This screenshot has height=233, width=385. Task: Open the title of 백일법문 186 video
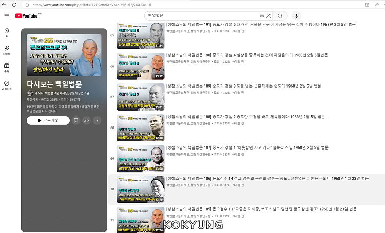[x=267, y=179]
